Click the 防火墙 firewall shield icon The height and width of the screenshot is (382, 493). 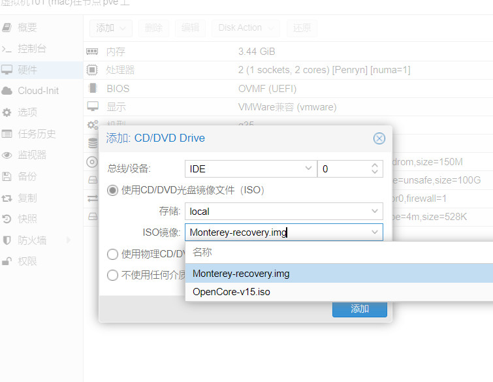tap(7, 240)
